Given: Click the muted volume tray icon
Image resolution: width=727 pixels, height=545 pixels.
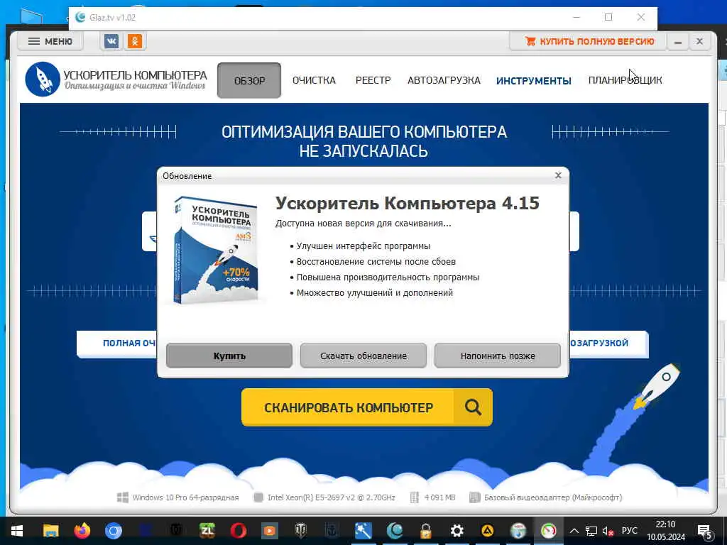Looking at the screenshot, I should tap(608, 531).
